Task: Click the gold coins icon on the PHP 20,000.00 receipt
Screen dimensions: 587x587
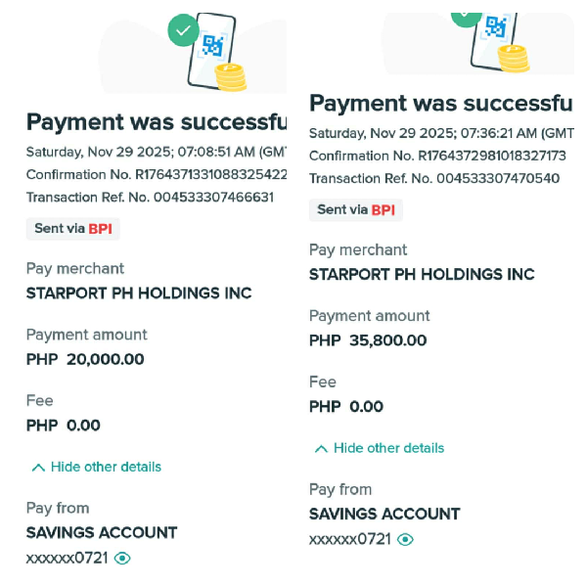Action: click(x=231, y=77)
